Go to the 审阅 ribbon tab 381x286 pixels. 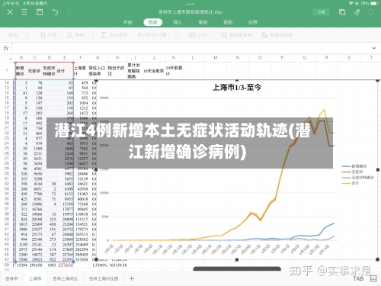203,22
